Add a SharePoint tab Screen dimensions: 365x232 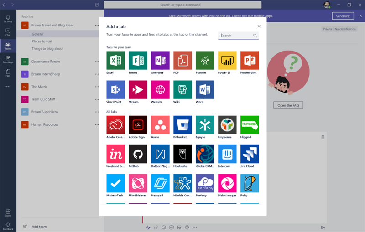tap(115, 90)
